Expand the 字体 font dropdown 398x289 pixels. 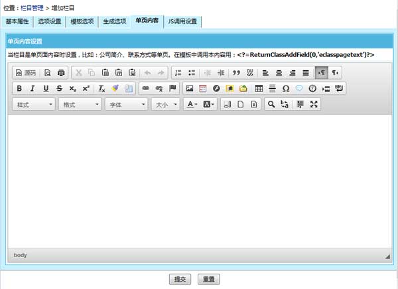[125, 104]
